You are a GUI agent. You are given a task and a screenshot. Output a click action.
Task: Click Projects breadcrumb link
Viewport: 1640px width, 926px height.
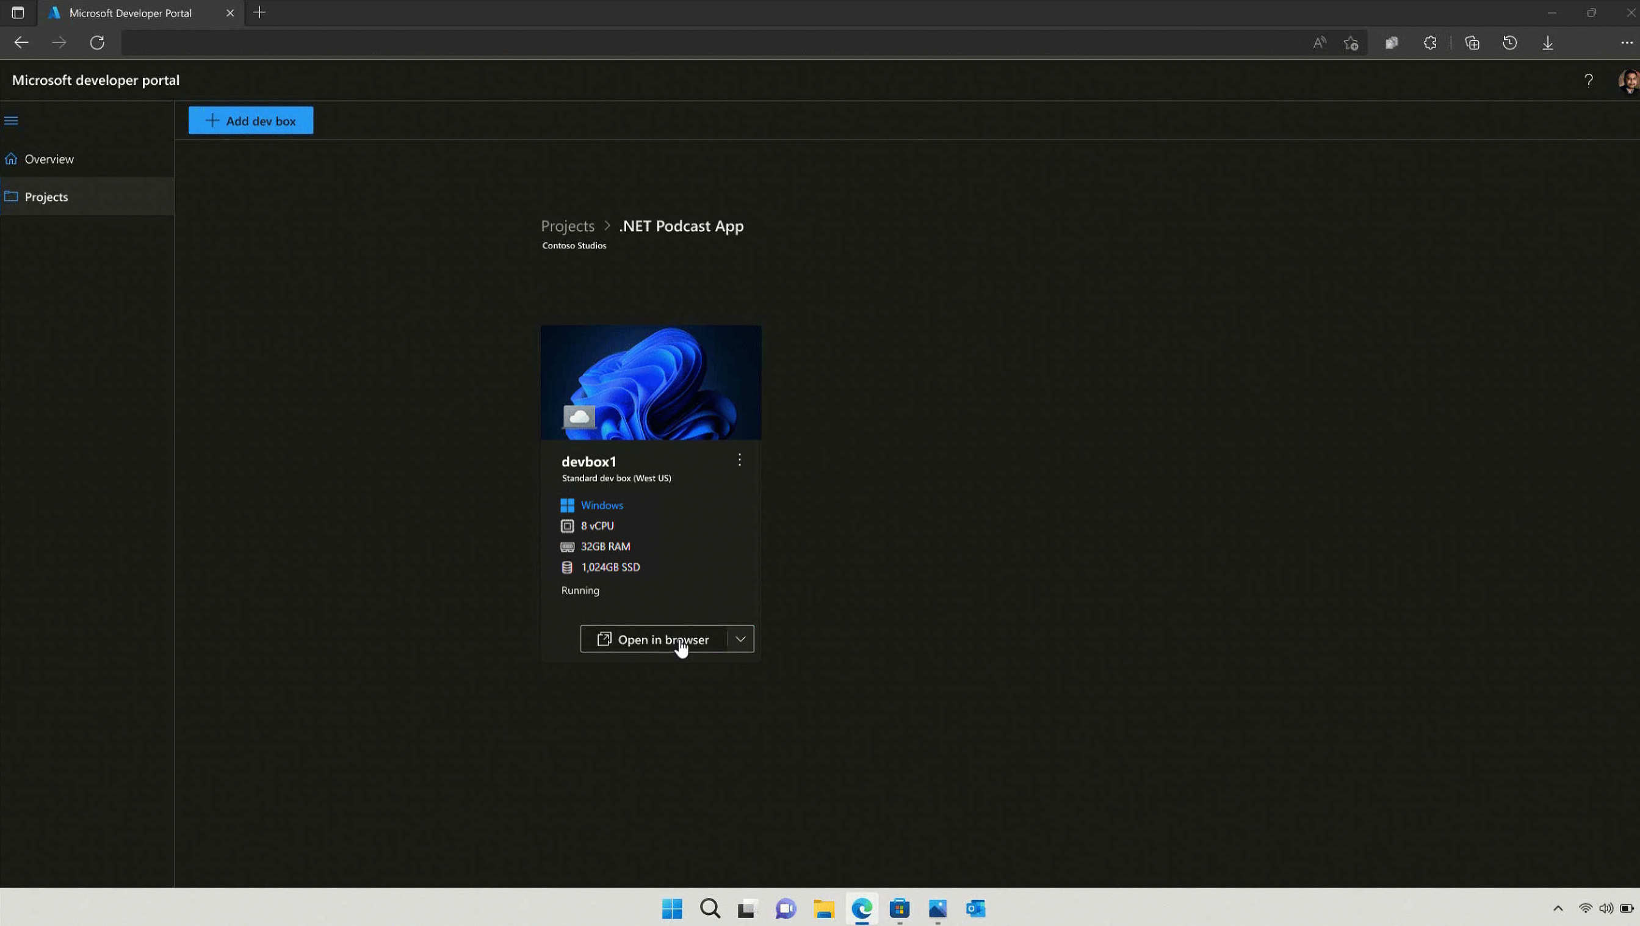pos(567,226)
